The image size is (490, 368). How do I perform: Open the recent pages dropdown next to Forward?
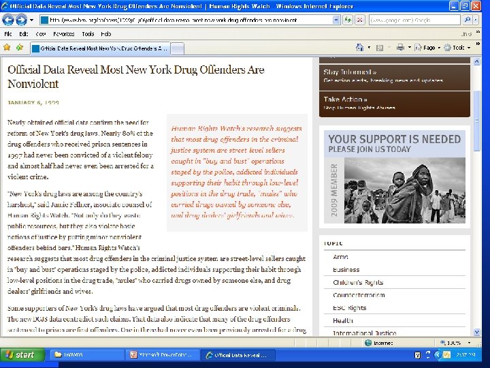(x=31, y=20)
